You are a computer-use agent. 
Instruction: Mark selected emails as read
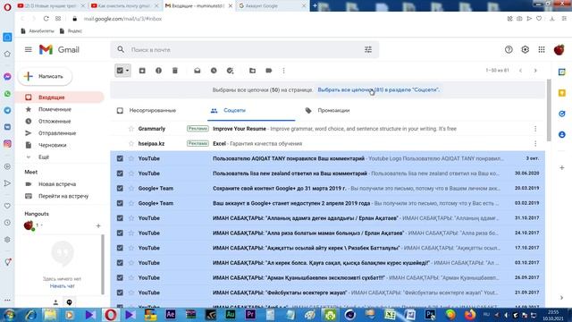198,71
